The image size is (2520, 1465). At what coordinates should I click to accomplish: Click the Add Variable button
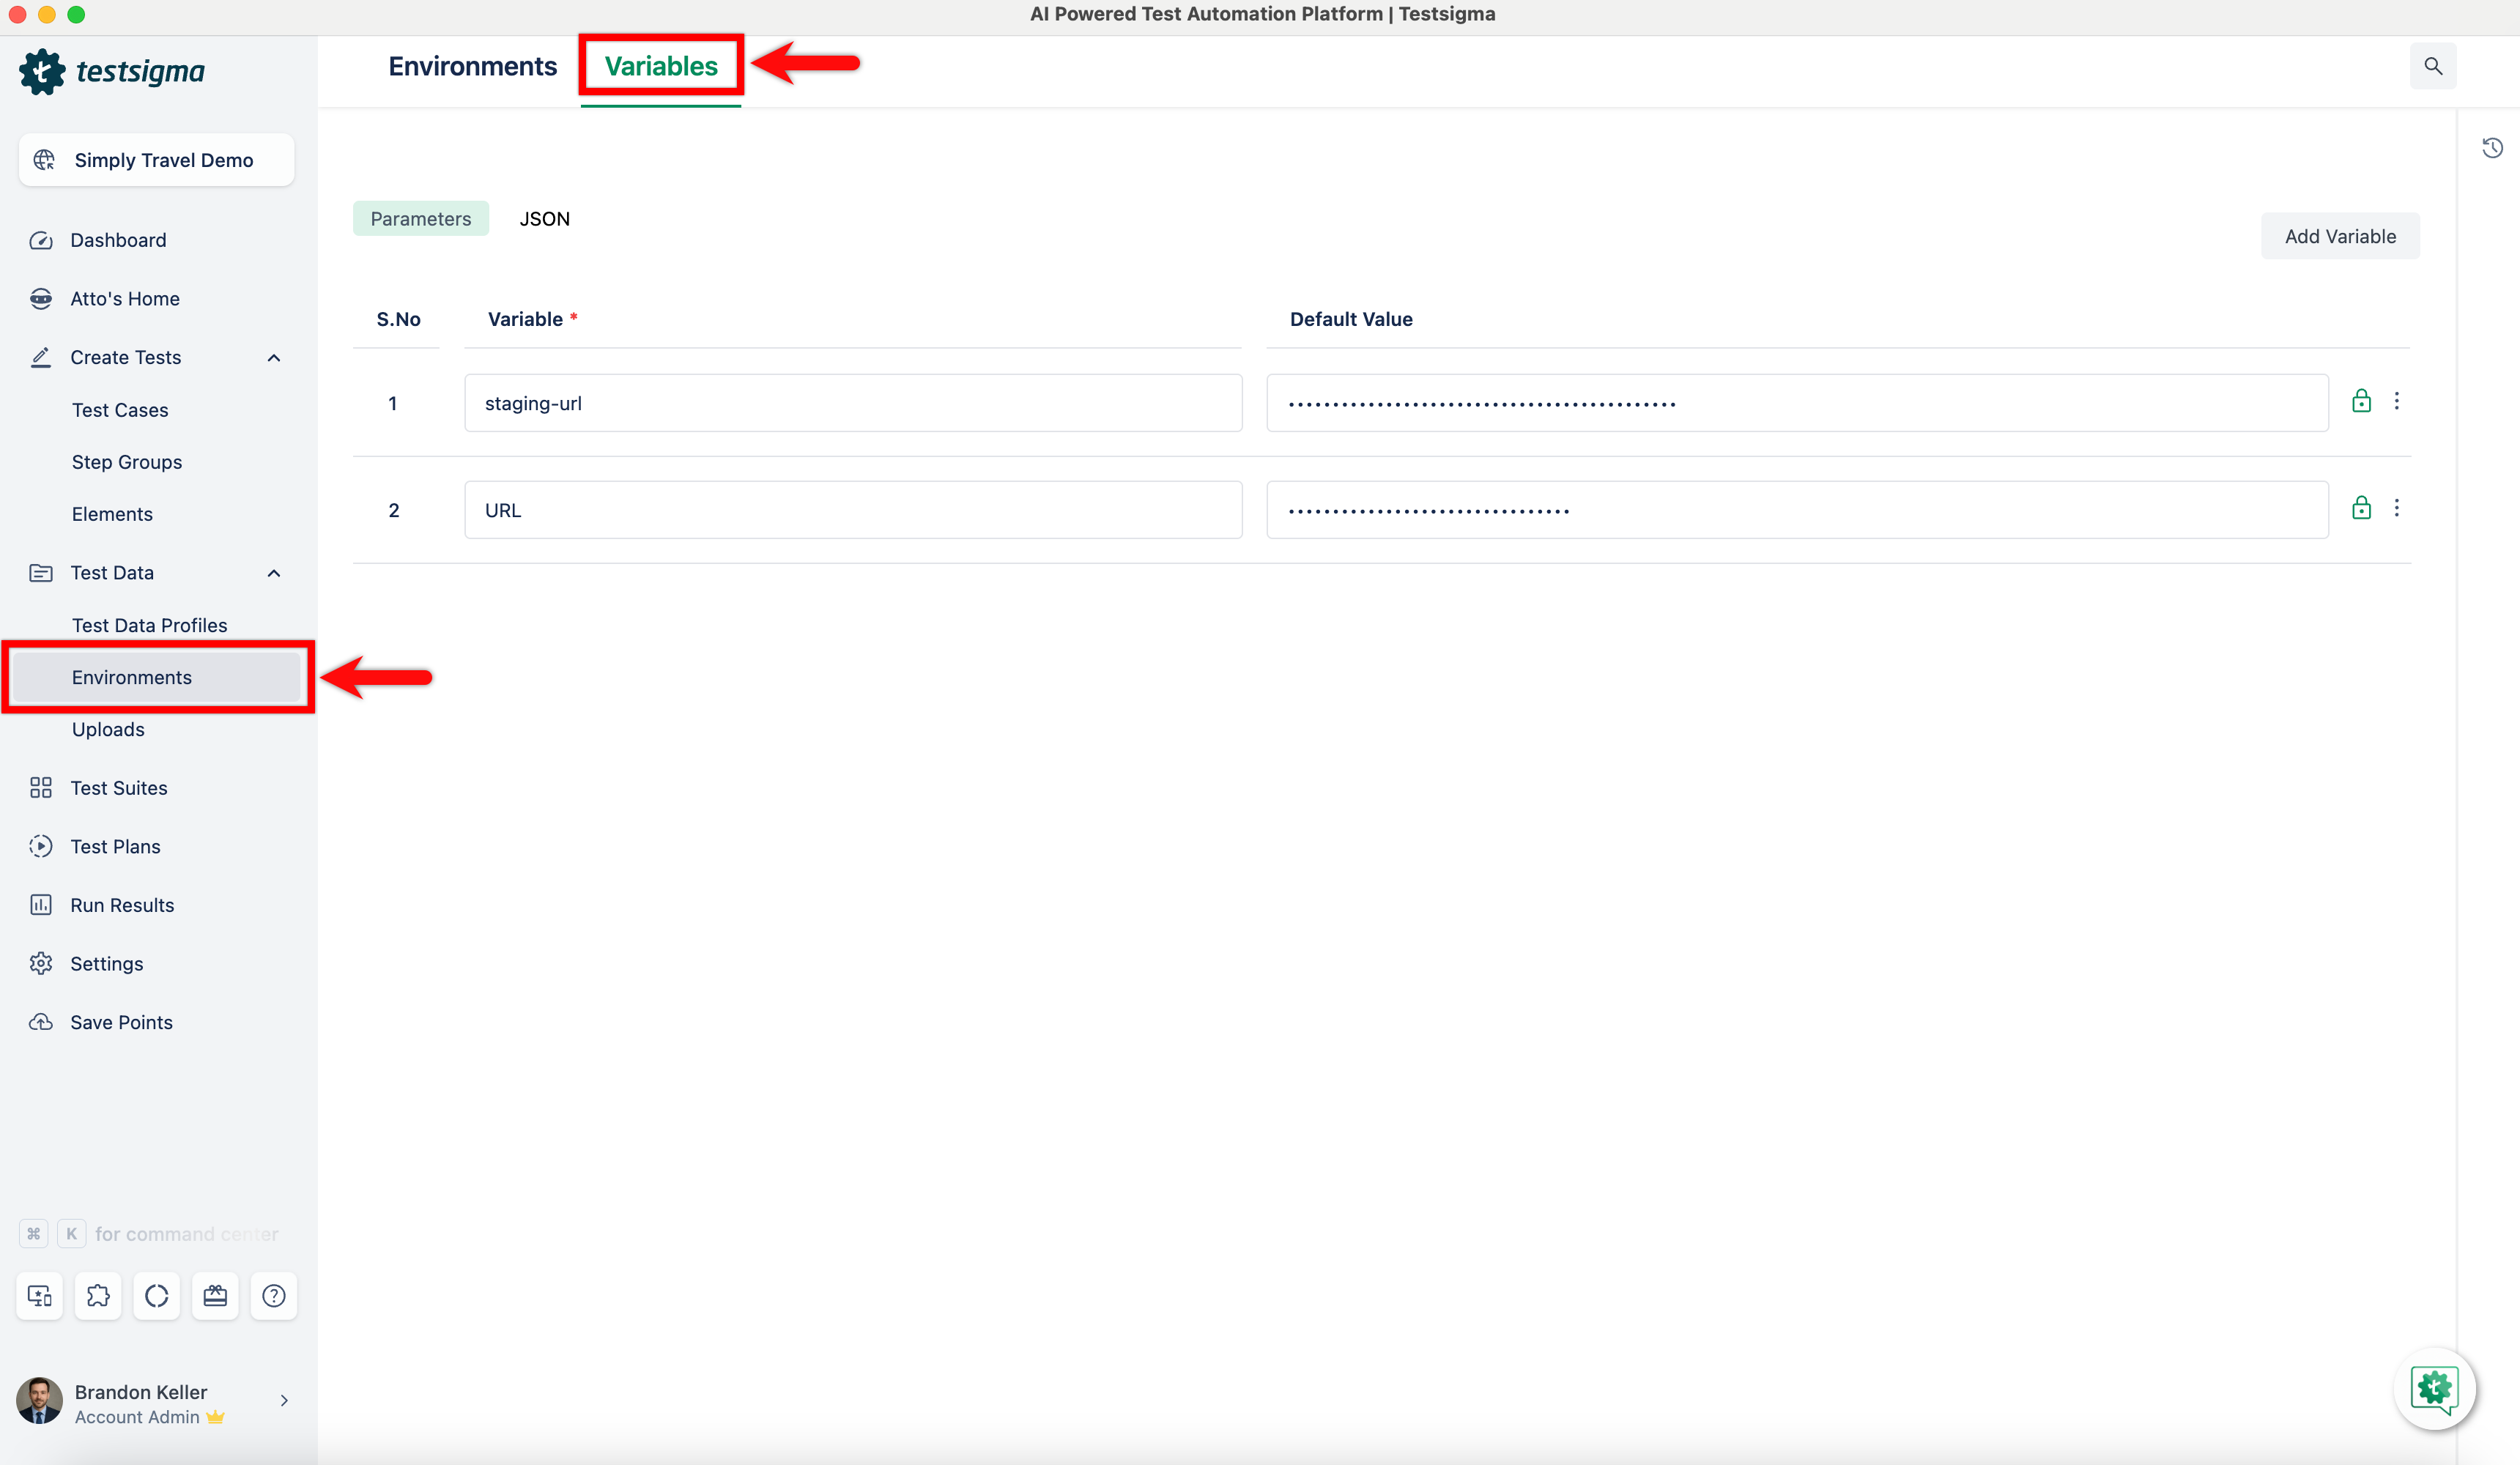pos(2339,237)
